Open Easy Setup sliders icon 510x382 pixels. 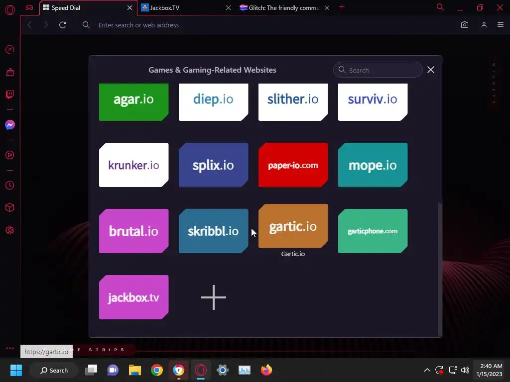[x=500, y=25]
